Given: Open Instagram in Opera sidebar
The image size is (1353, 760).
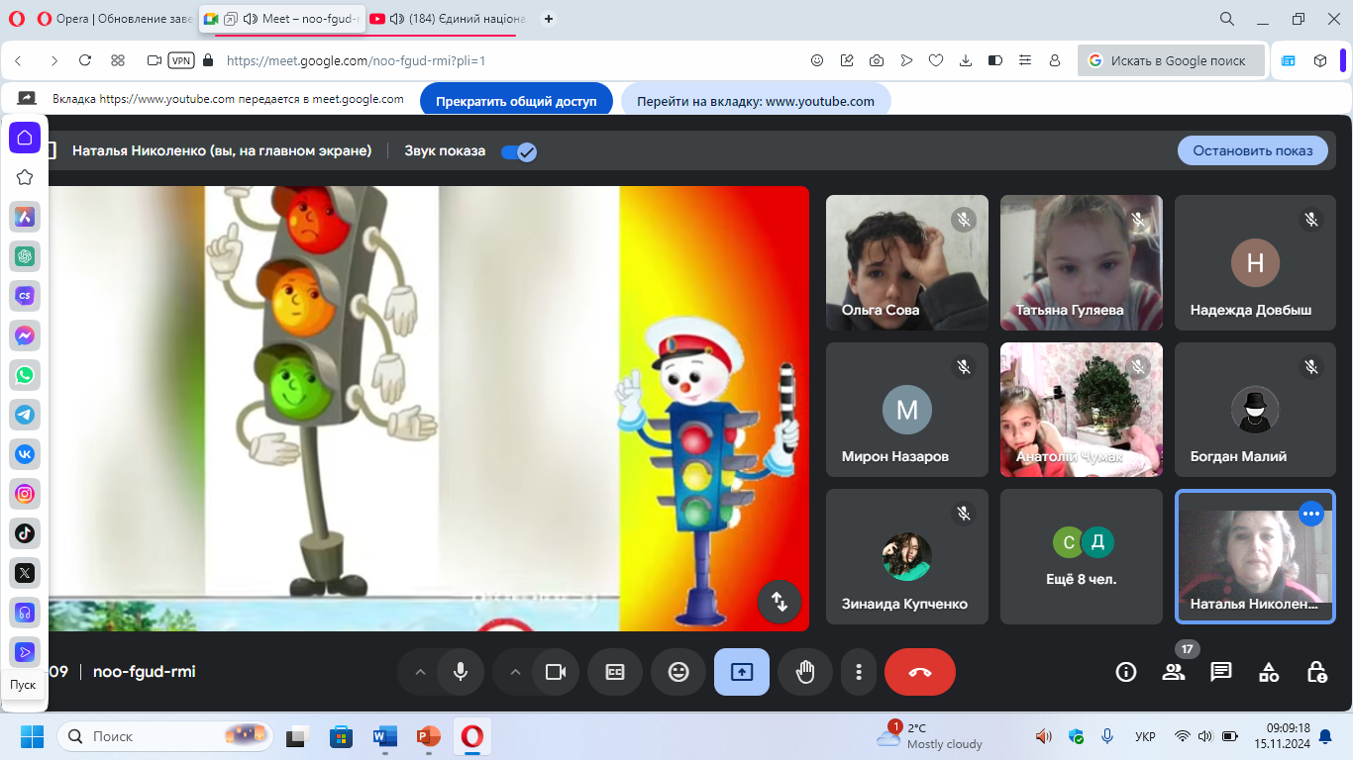Looking at the screenshot, I should pos(25,494).
